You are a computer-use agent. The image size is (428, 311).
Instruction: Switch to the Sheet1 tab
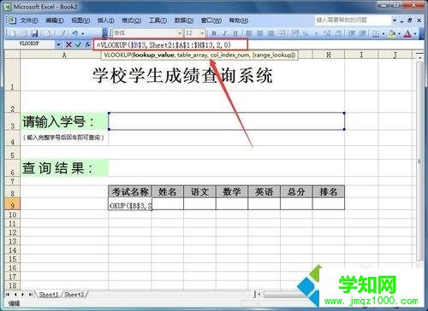coord(49,294)
